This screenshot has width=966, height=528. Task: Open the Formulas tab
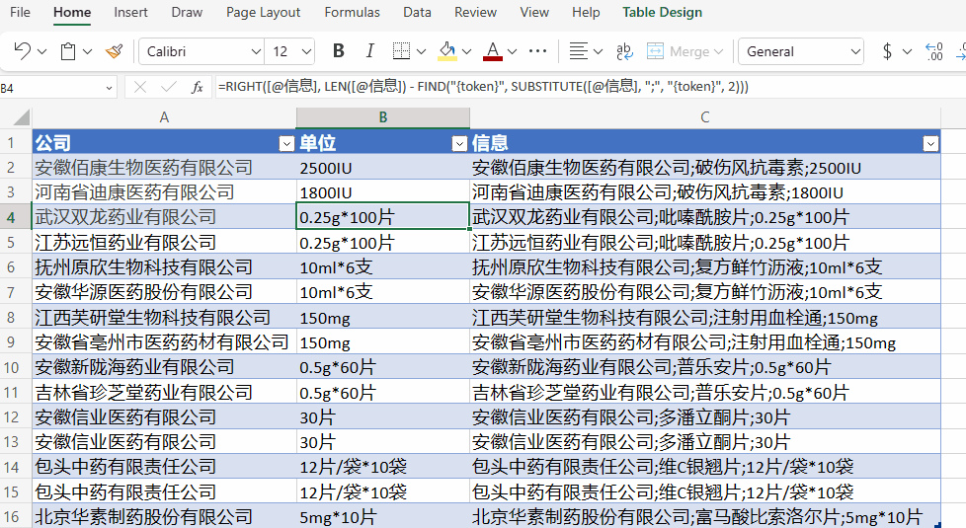pos(352,12)
